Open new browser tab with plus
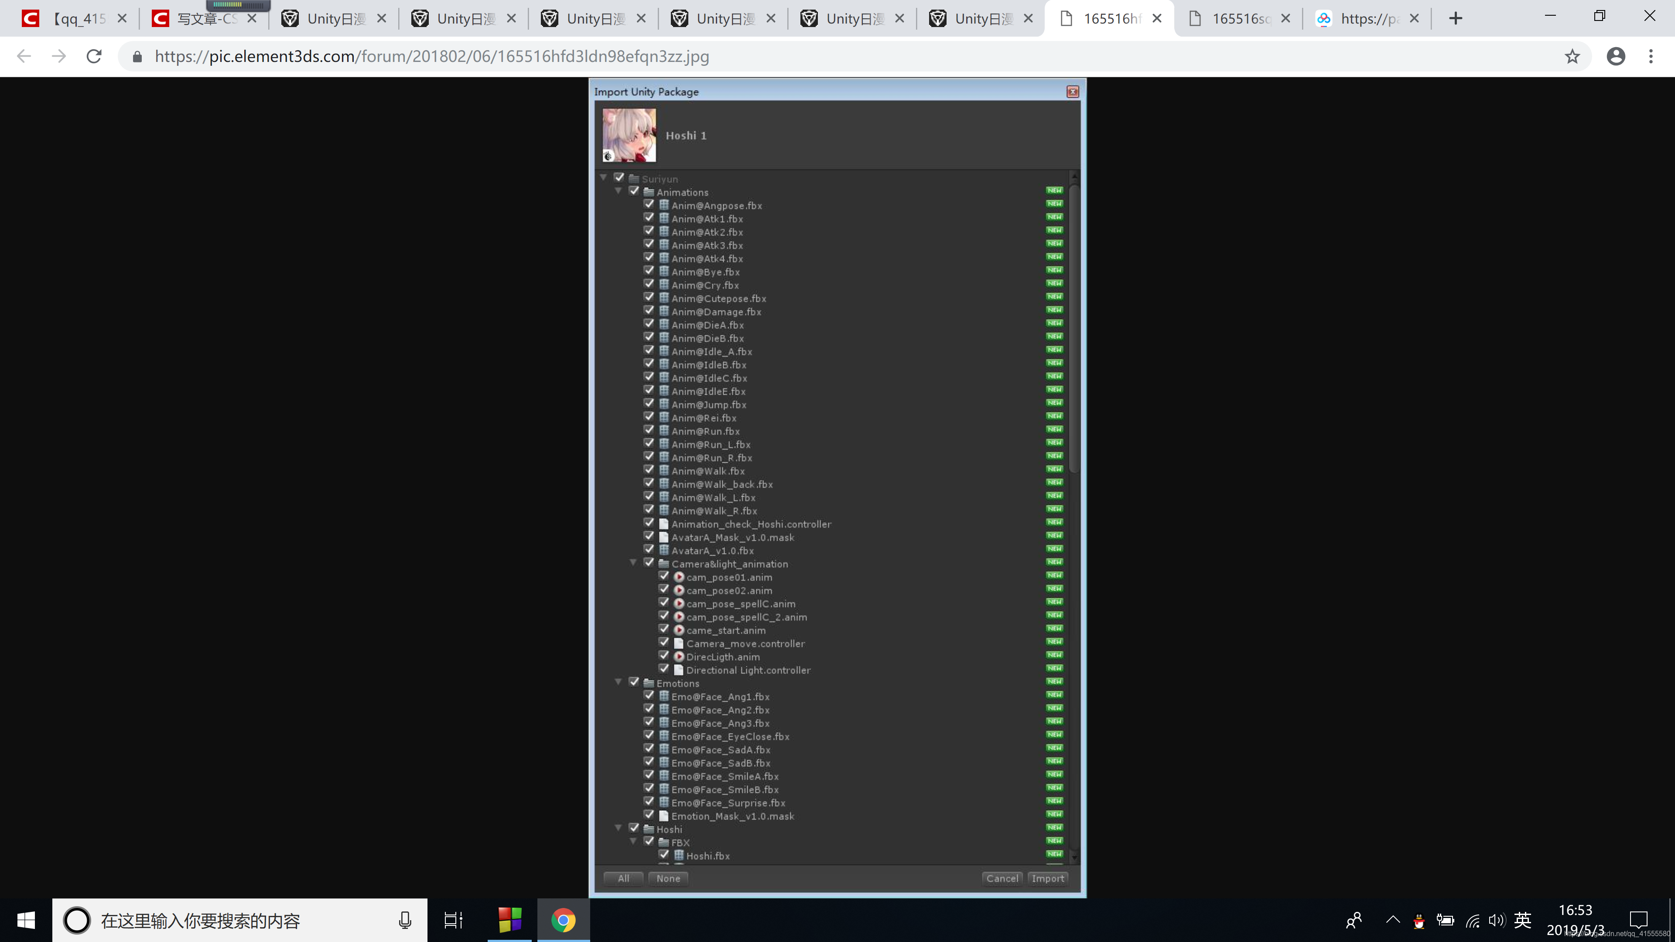 click(1455, 18)
